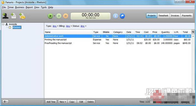196x106 pixels.
Task: Open the Type filter Any dropdown
Action: [55, 26]
